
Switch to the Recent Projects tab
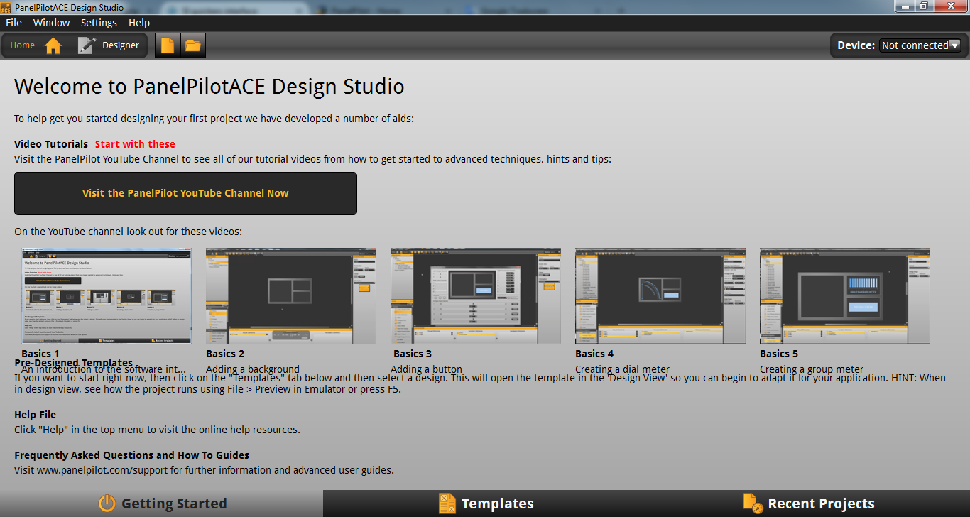point(808,504)
